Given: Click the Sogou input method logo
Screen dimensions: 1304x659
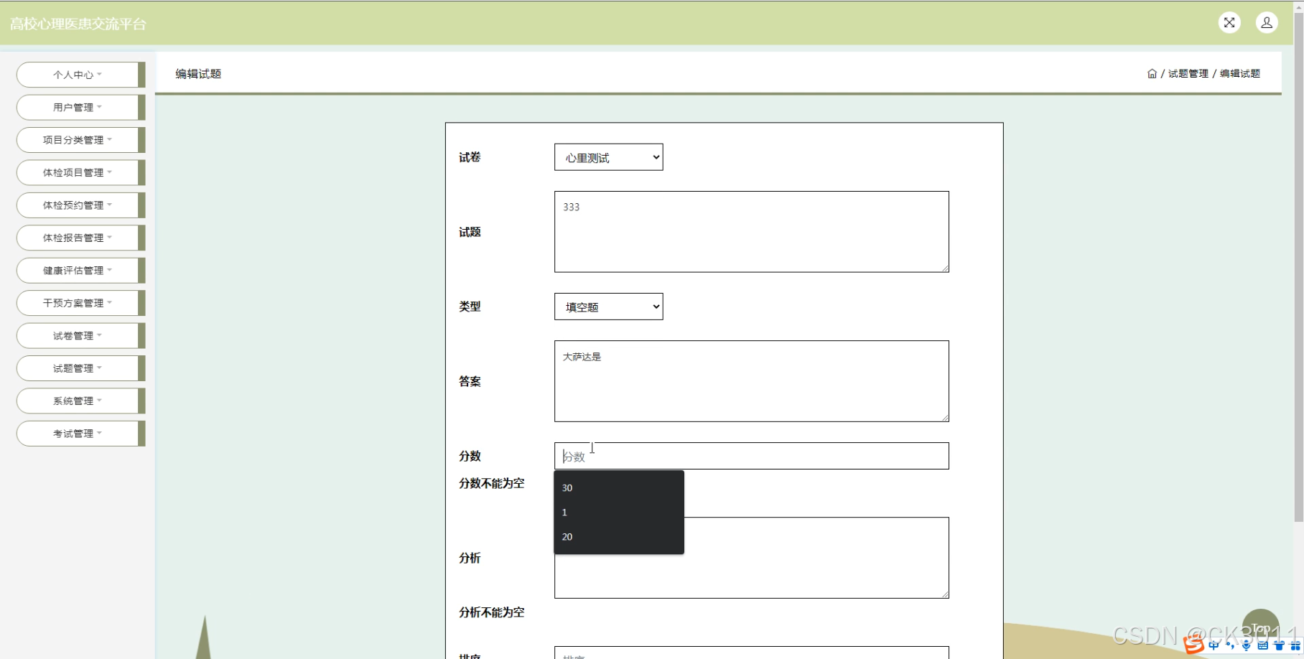Looking at the screenshot, I should pyautogui.click(x=1193, y=645).
